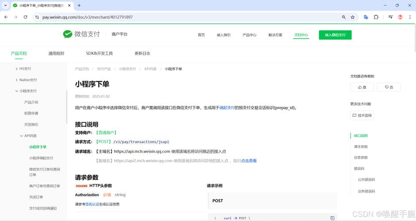Click the sidebar vertical scrollbar
The height and width of the screenshot is (221, 416).
pos(66,107)
